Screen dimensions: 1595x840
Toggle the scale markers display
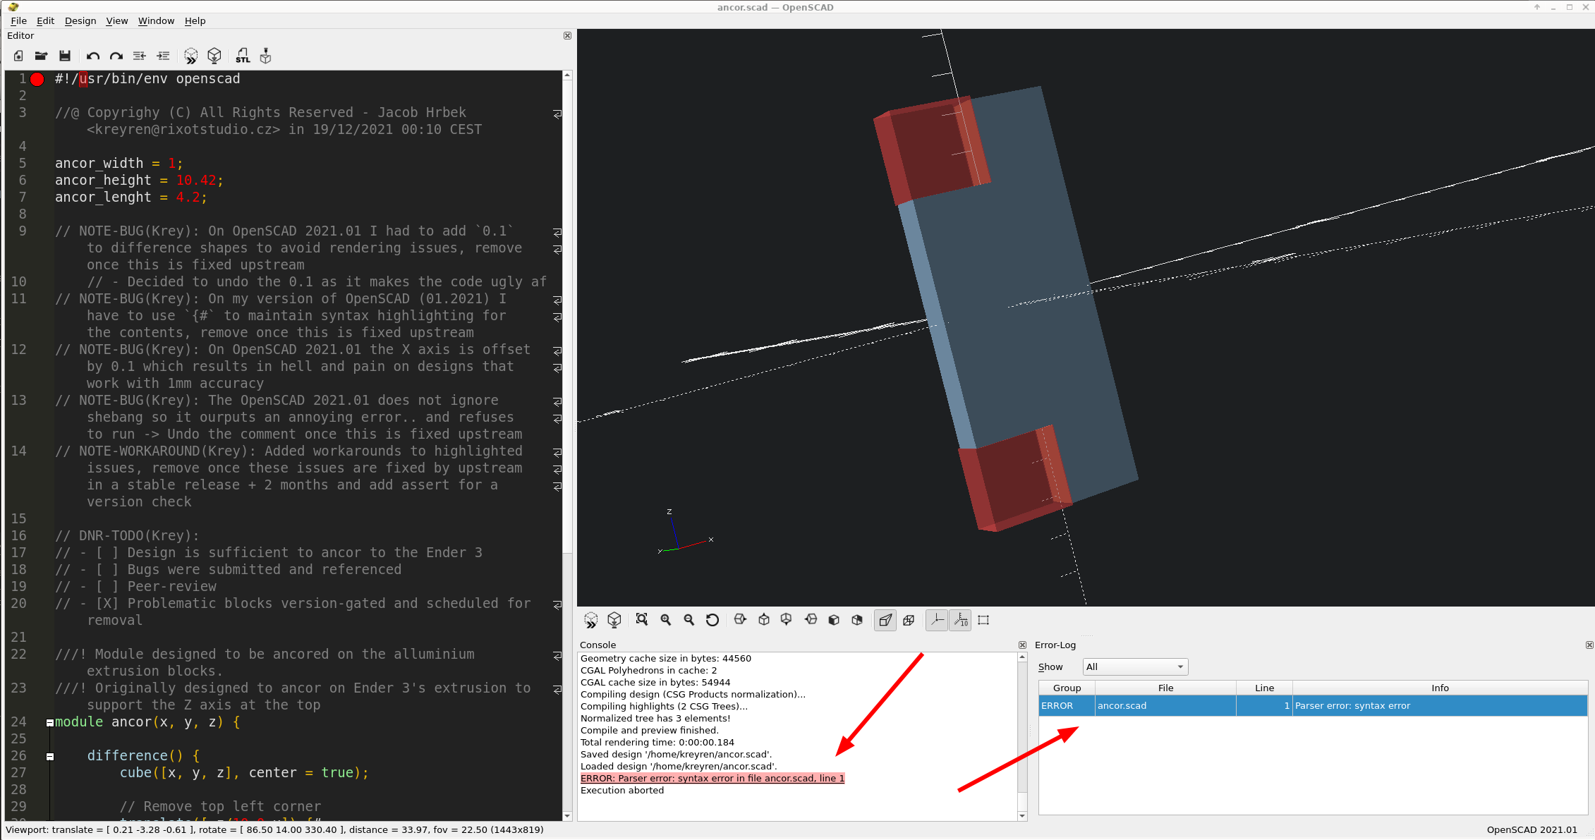[960, 620]
